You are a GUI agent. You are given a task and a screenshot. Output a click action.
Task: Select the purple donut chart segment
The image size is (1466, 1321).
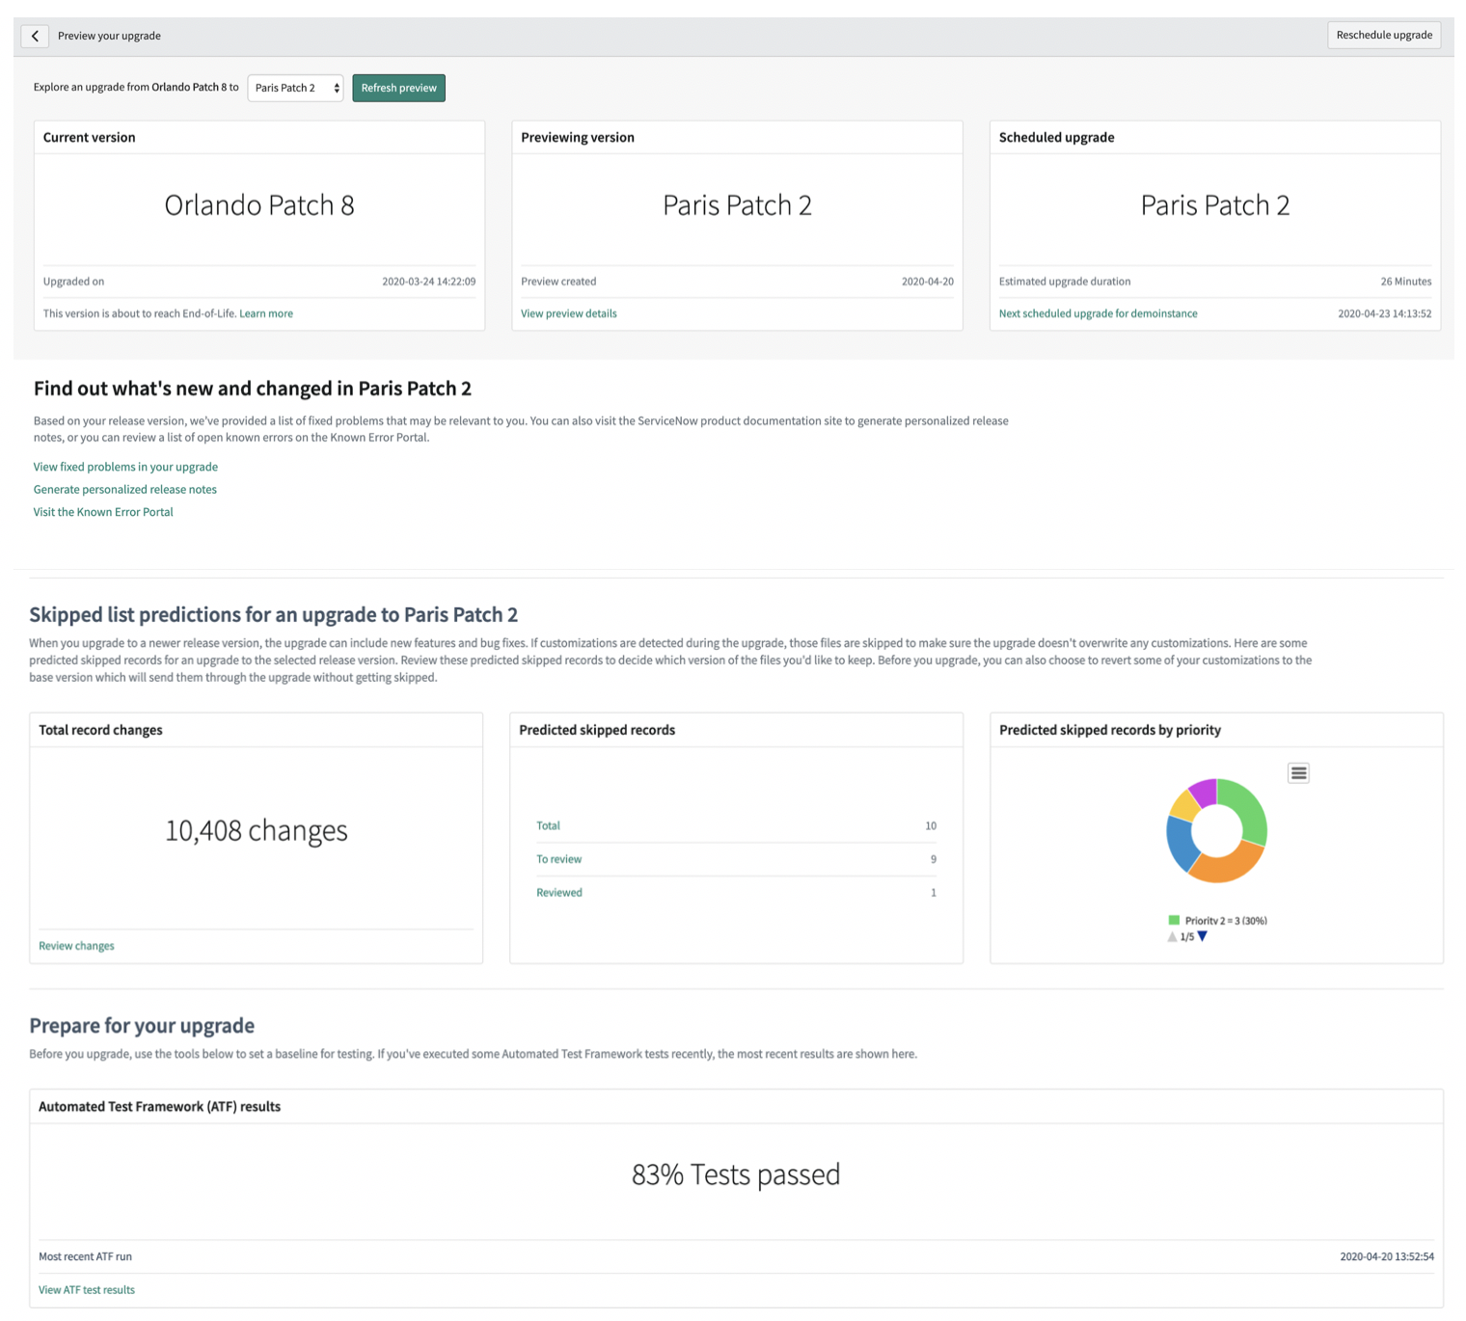point(1204,793)
